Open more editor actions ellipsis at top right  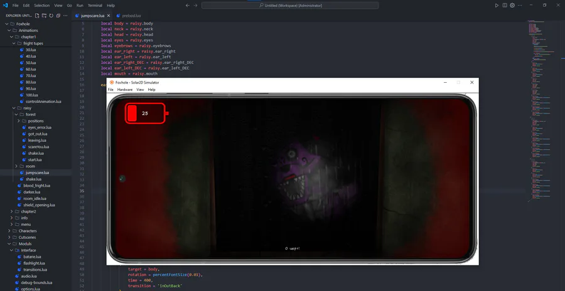[x=519, y=6]
